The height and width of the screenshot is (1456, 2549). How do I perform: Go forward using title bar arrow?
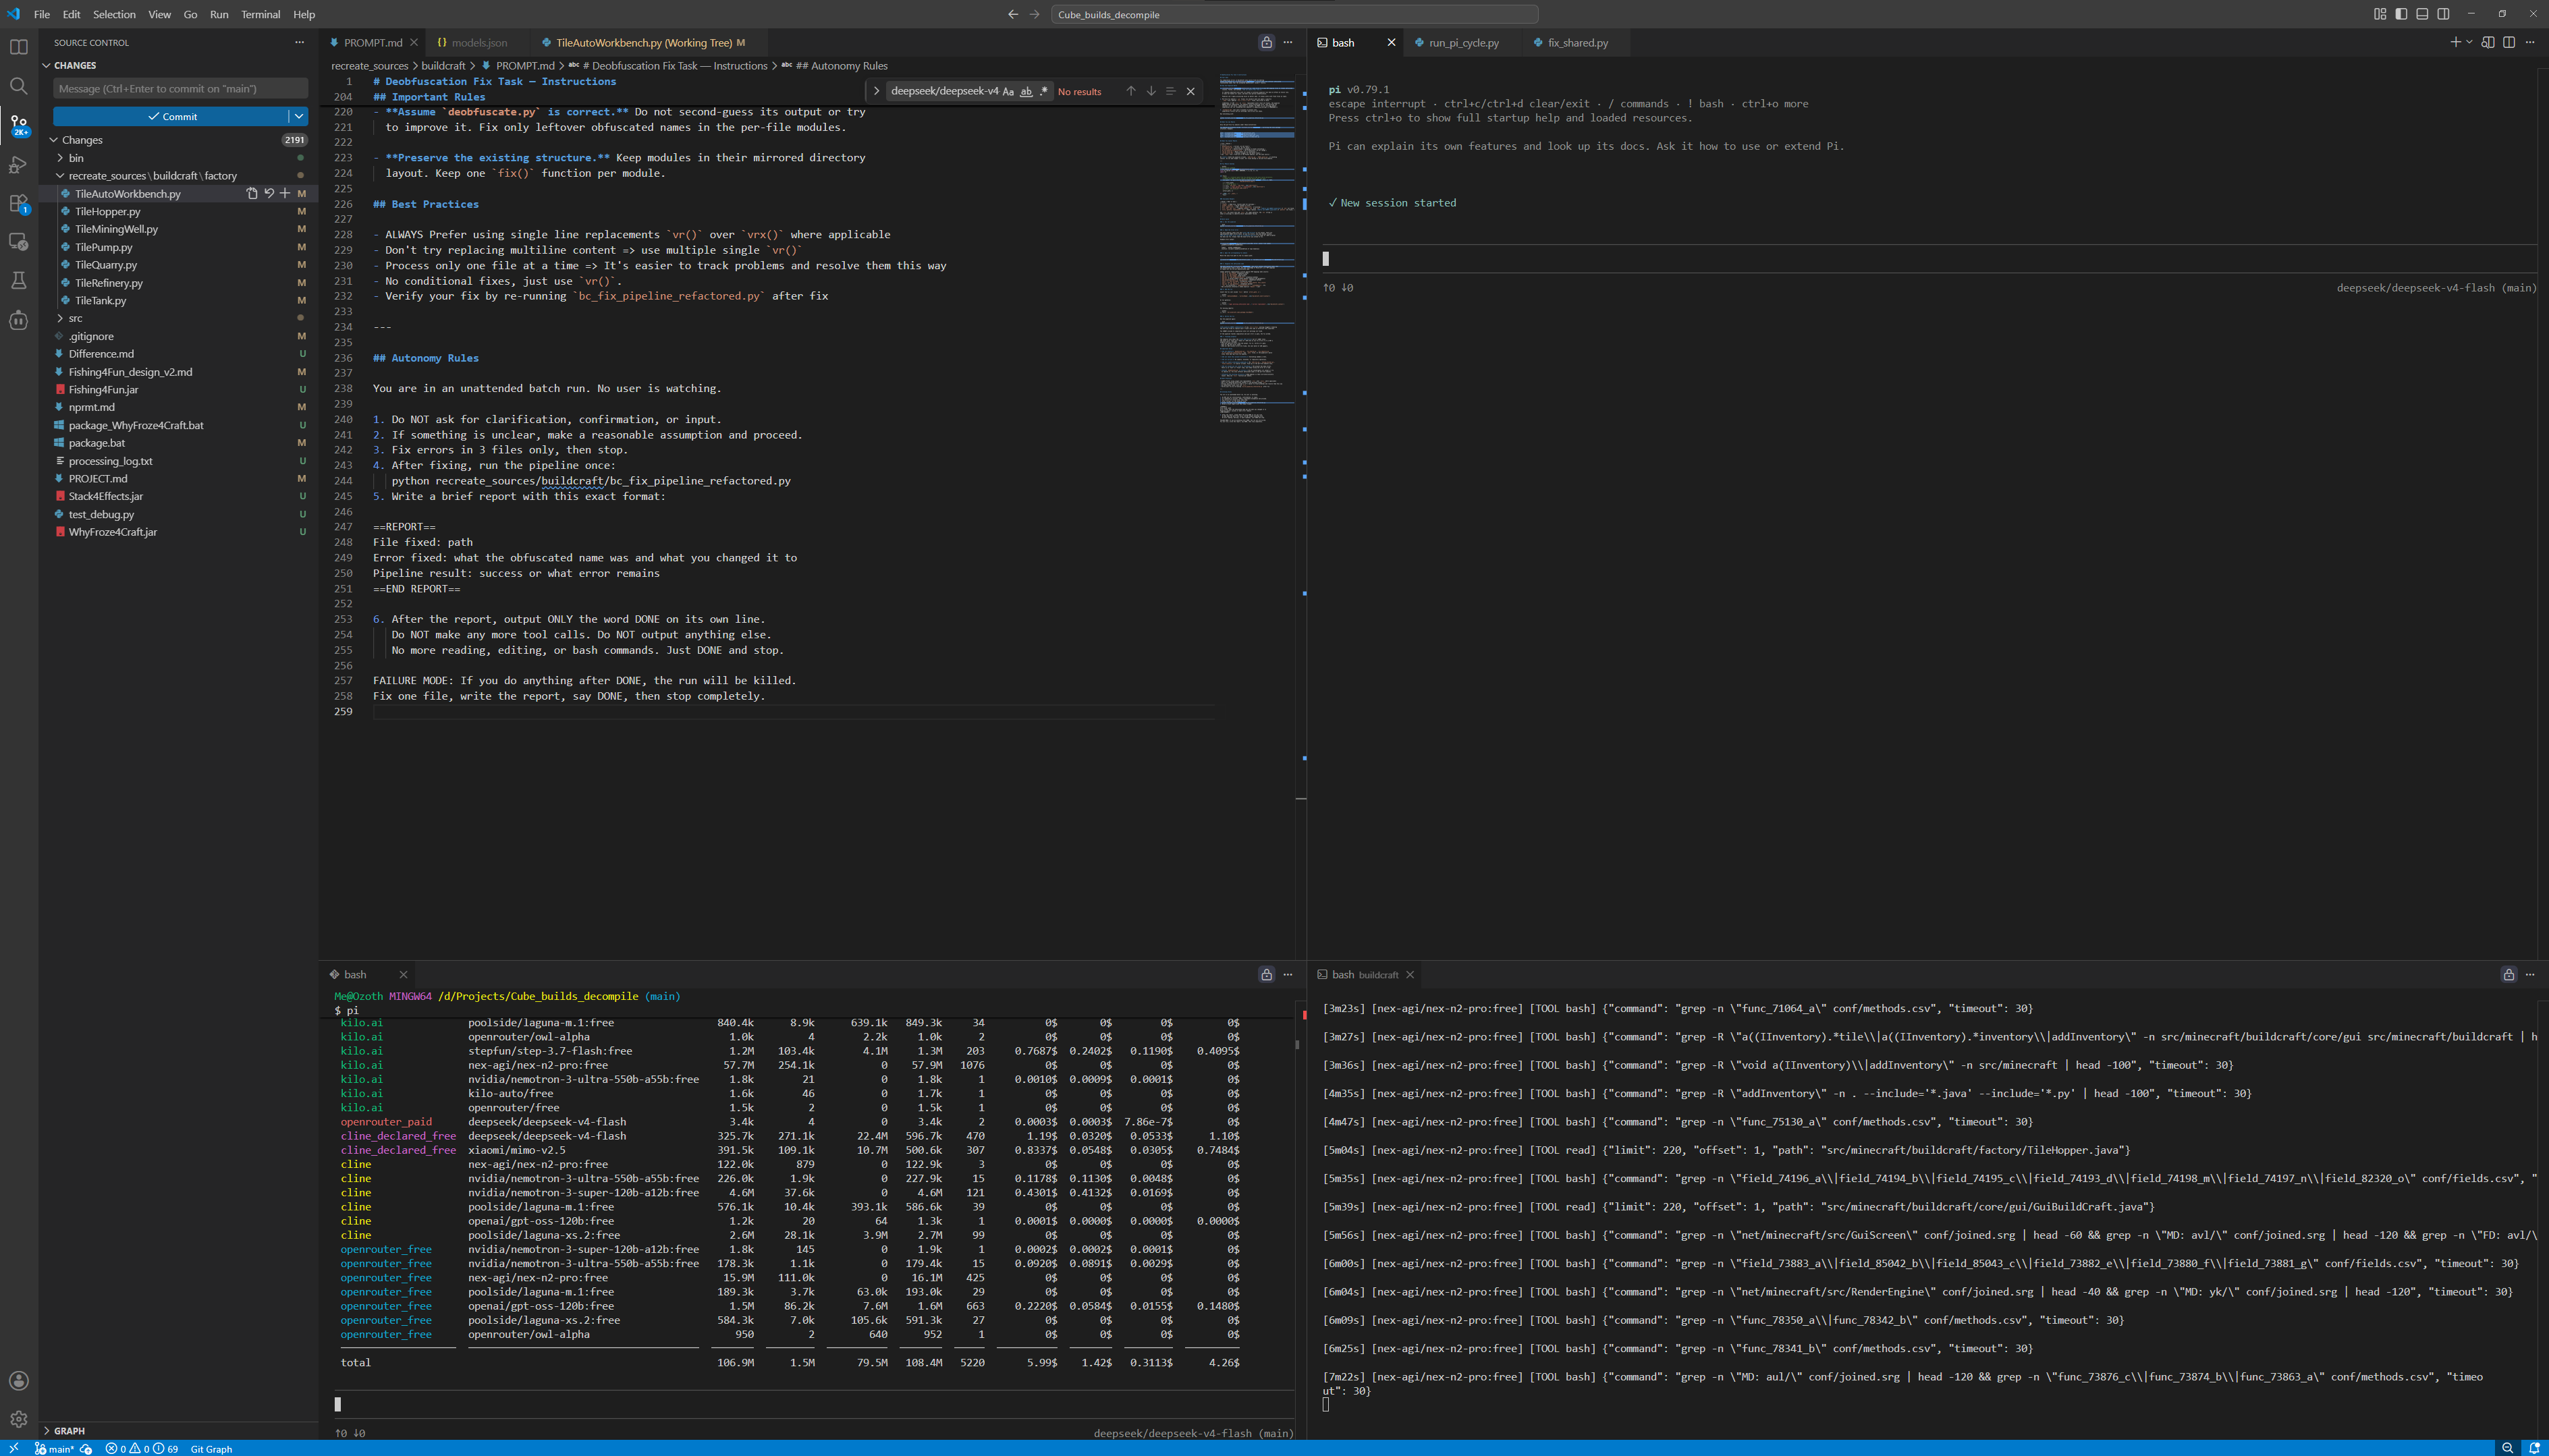point(1035,14)
